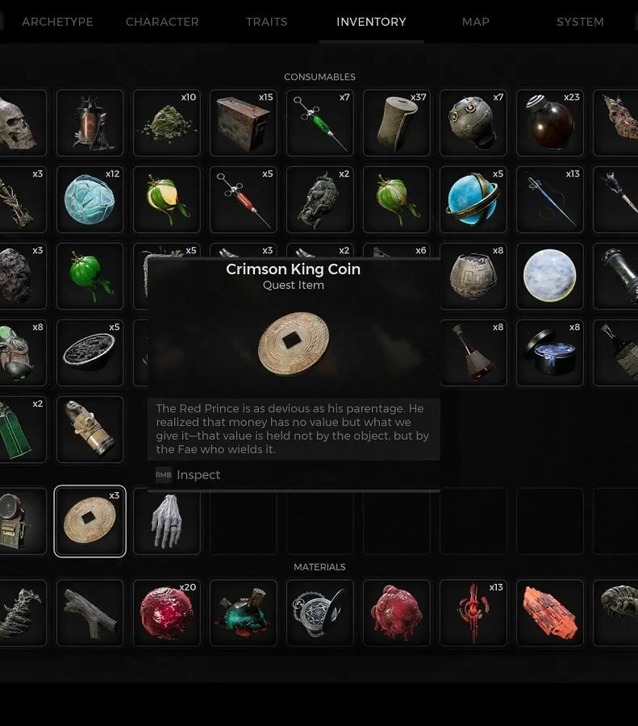Viewport: 638px width, 726px height.
Task: Select the blue ringed orb item x5
Action: [473, 199]
